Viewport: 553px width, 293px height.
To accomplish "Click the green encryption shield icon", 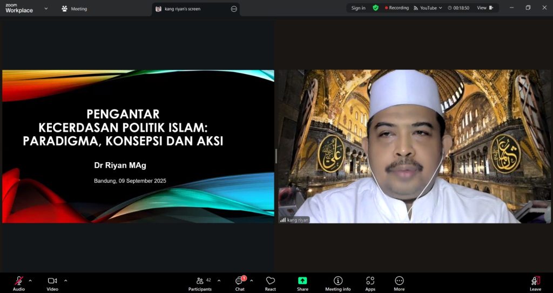I will point(375,8).
